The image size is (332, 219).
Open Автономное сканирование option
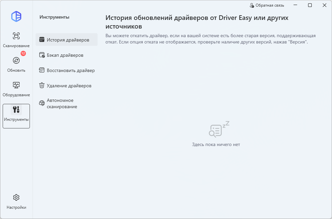coord(66,103)
